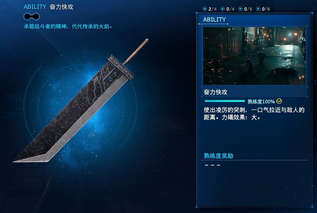
Task: Click the linked materia slot icon under ABILITY
Action: click(32, 16)
